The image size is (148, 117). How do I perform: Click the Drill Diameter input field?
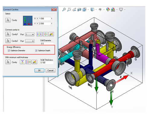pyautogui.click(x=47, y=44)
